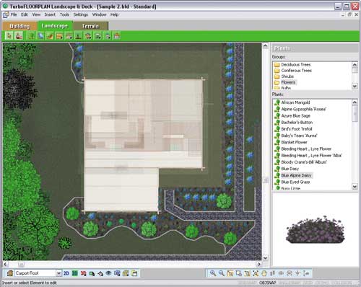Click the blue water feature tool icon
The width and height of the screenshot is (361, 287).
pyautogui.click(x=40, y=36)
